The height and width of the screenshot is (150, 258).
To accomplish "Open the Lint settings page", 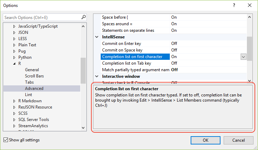I will [x=28, y=95].
